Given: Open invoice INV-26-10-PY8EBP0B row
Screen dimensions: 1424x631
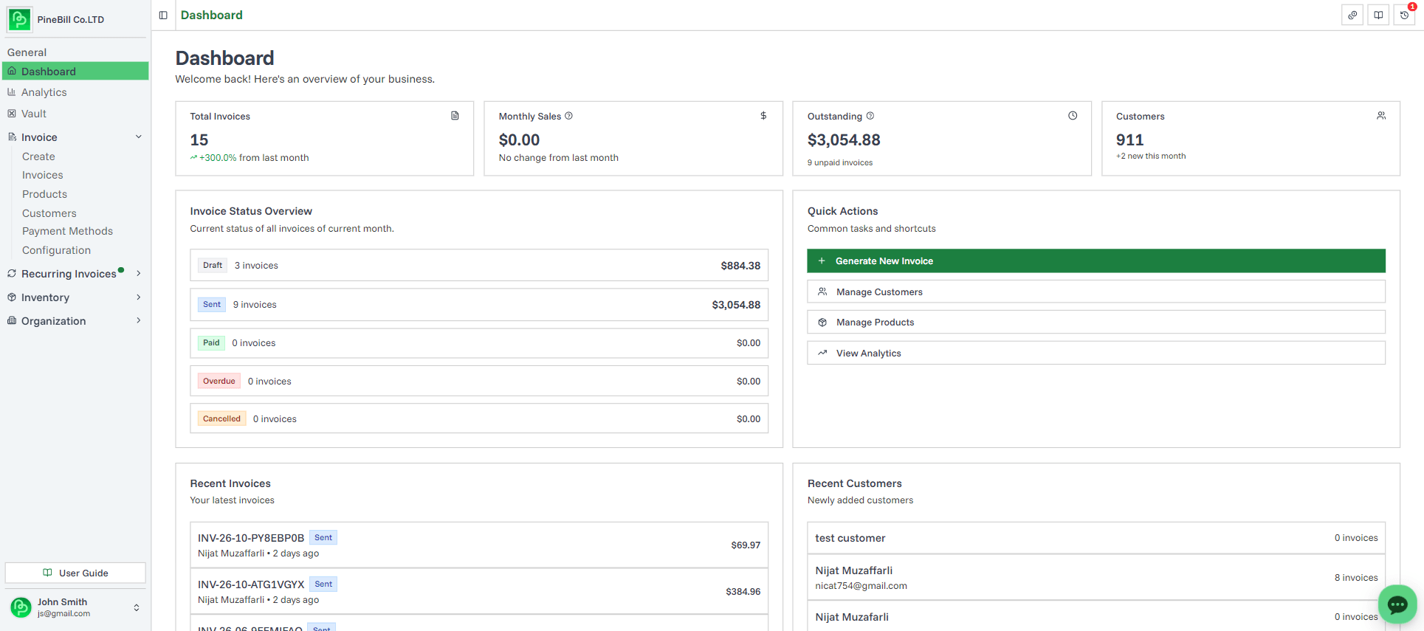Looking at the screenshot, I should 478,545.
